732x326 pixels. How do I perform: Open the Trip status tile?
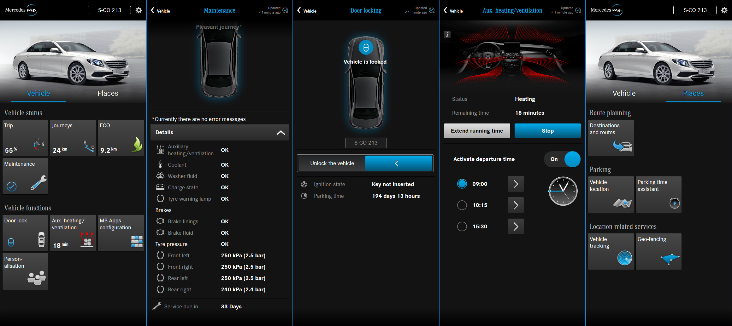pos(26,138)
